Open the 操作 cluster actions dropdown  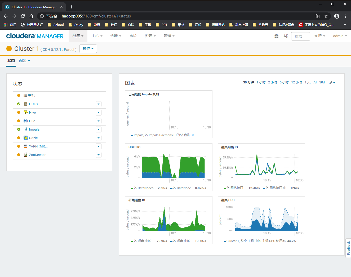point(88,49)
